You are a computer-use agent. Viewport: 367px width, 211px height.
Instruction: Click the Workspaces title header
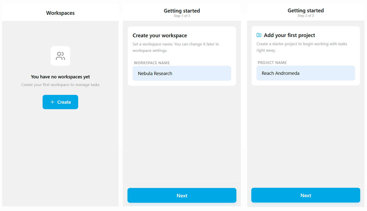pos(60,13)
